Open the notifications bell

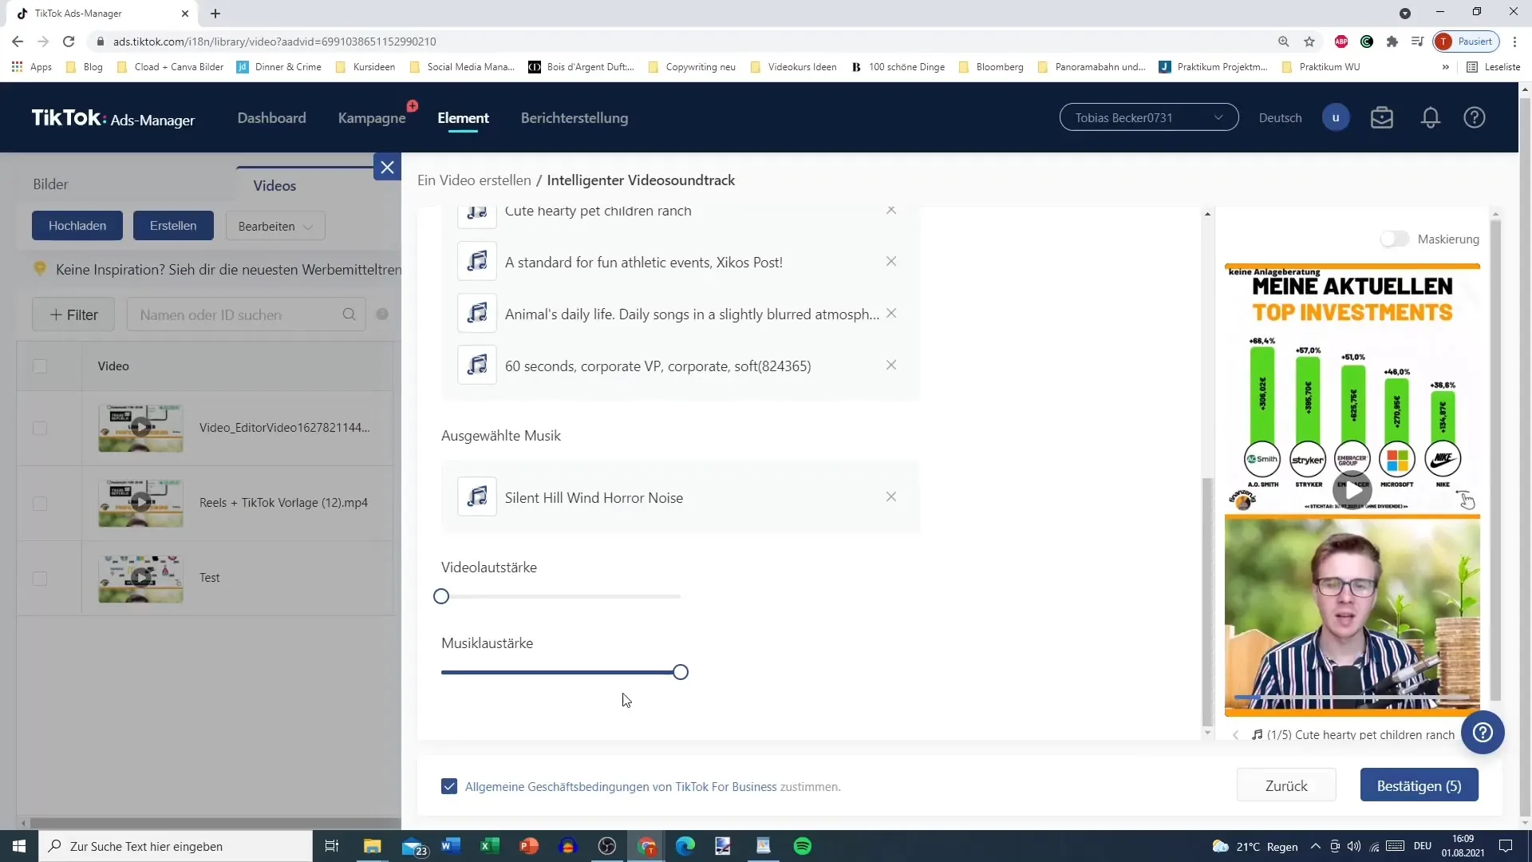pos(1430,118)
